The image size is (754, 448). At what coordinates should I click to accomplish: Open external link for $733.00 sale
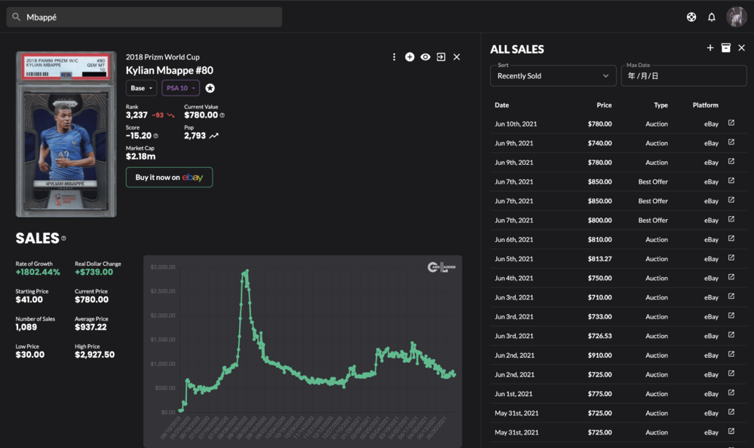pyautogui.click(x=731, y=315)
